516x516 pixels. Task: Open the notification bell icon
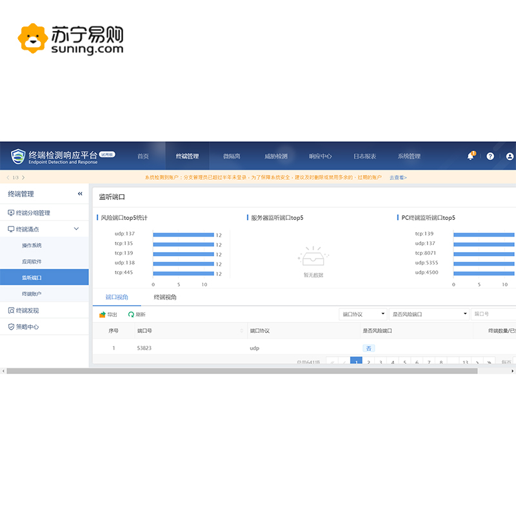470,156
